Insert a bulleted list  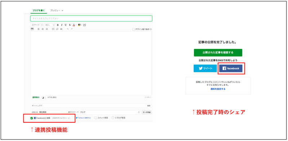53,29
